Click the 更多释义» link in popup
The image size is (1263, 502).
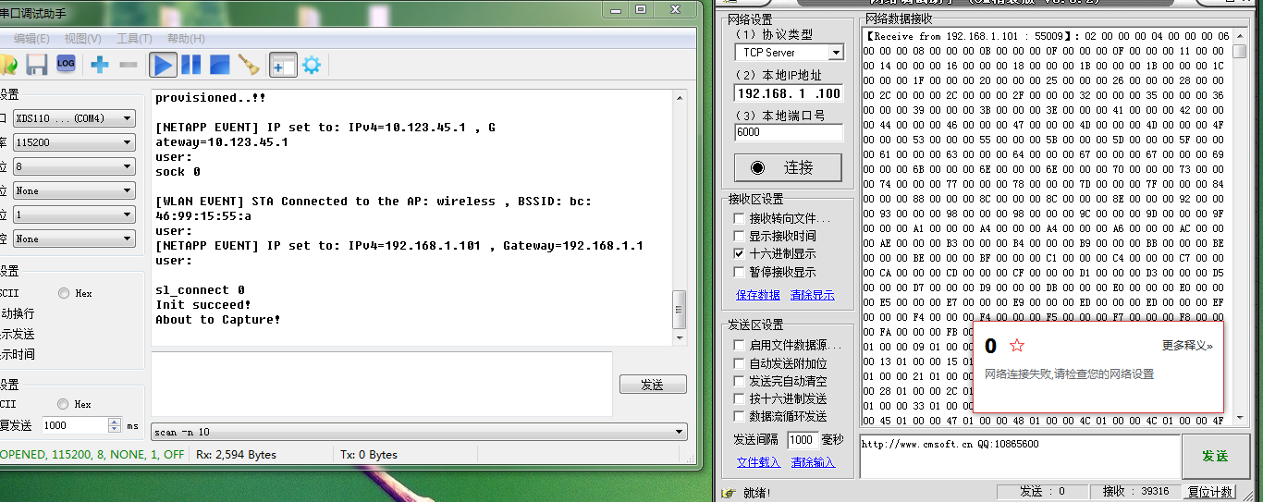click(x=1187, y=346)
